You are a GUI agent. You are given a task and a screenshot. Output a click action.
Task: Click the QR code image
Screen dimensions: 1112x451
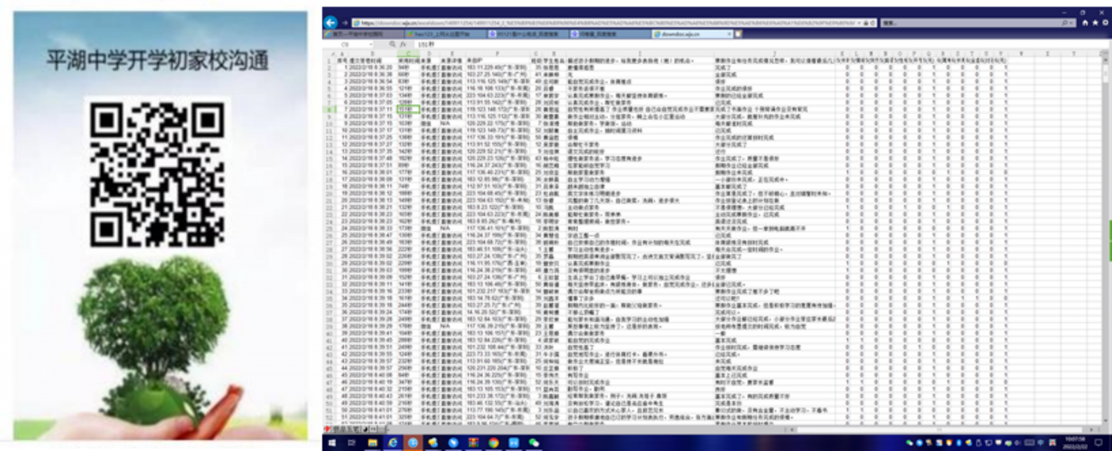click(x=157, y=174)
